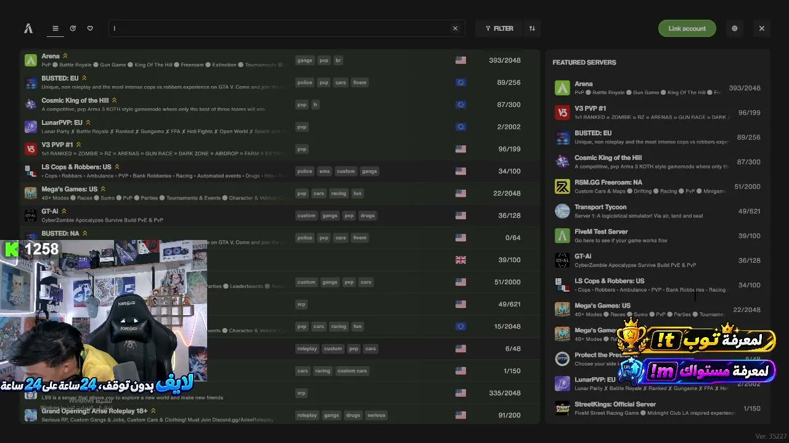
Task: Click the 393/2048 player count on Arena list row
Action: 505,60
